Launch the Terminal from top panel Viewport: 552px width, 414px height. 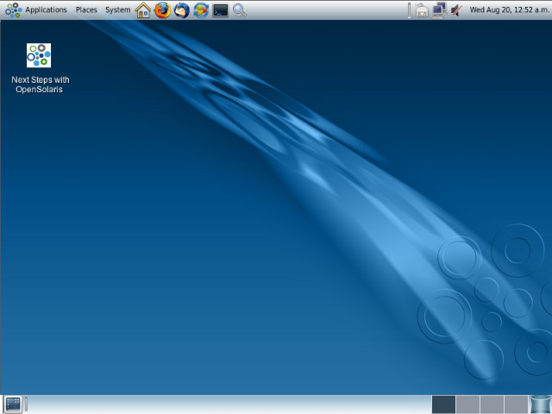click(221, 9)
